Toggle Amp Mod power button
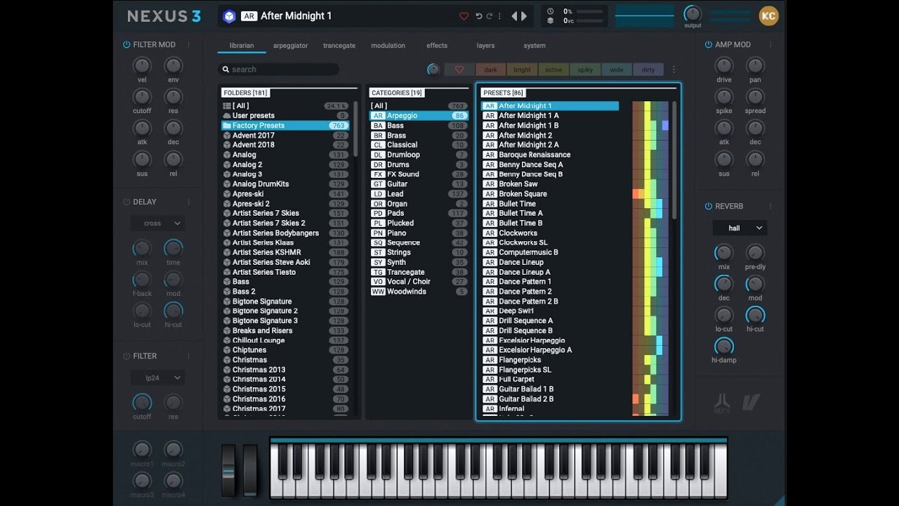The image size is (899, 506). (708, 44)
